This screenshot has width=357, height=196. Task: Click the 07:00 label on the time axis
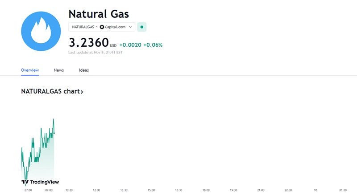[28, 190]
